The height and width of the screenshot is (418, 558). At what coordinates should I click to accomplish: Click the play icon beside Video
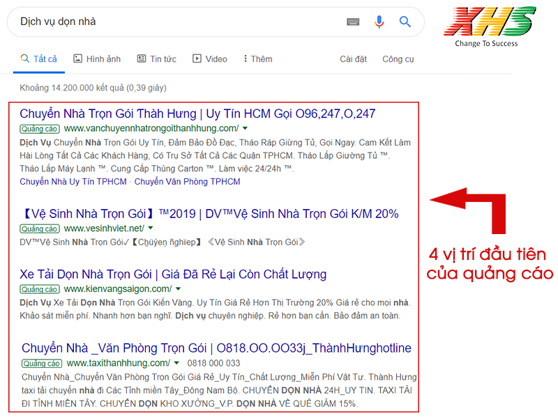click(x=197, y=59)
